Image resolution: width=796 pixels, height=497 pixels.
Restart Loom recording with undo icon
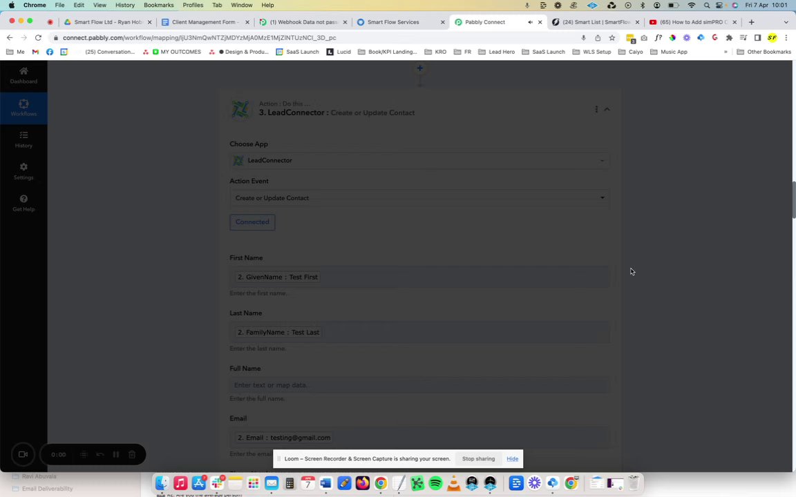[x=100, y=454]
